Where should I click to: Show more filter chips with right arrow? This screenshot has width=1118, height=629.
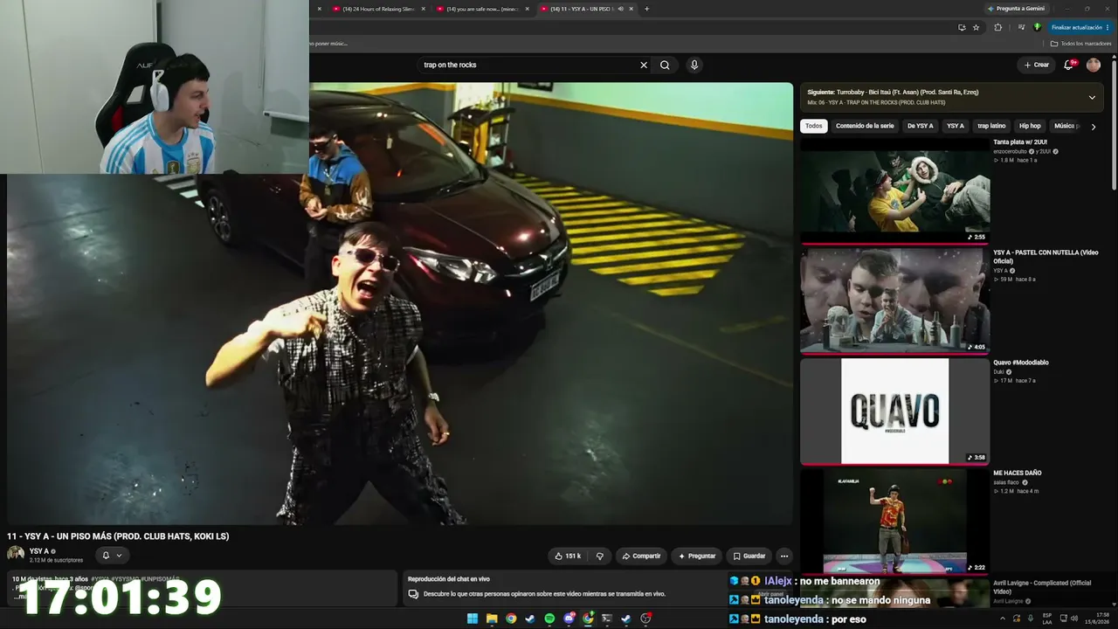pos(1093,127)
